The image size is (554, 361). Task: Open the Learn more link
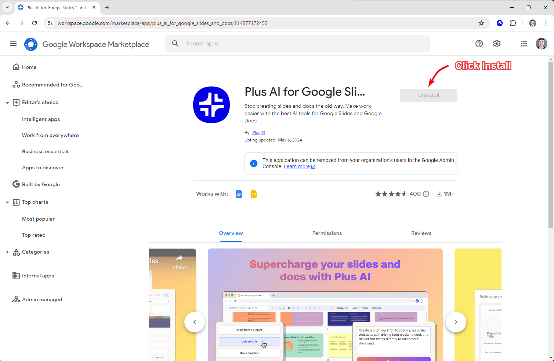297,166
